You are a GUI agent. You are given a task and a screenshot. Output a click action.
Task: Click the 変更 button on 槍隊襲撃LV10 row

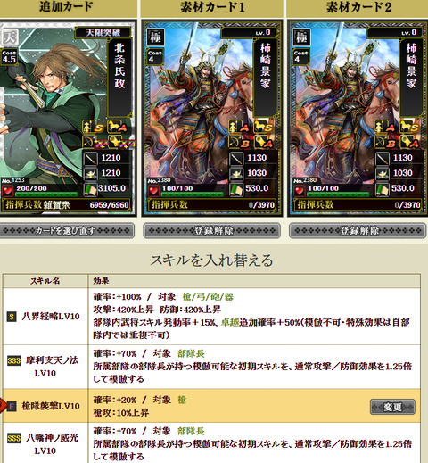(392, 407)
